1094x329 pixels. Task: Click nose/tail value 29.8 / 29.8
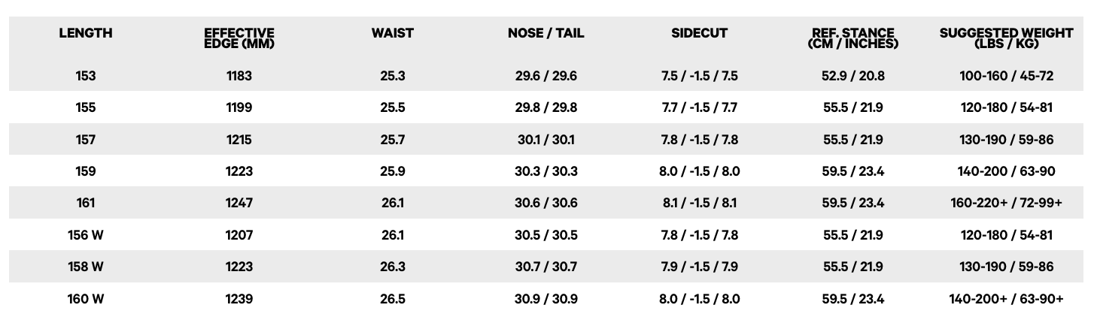(x=546, y=107)
